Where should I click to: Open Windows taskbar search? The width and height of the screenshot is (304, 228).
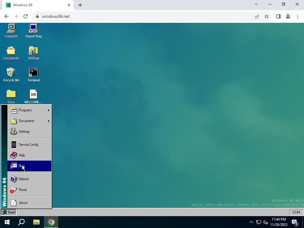(21, 222)
